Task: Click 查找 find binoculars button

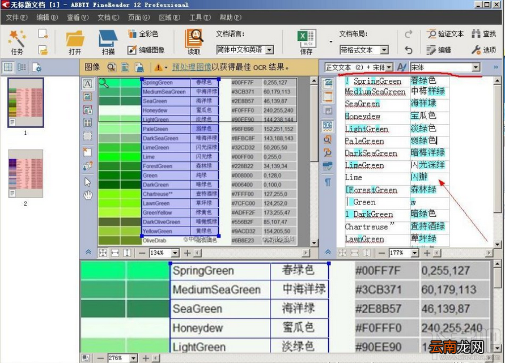Action: (483, 34)
